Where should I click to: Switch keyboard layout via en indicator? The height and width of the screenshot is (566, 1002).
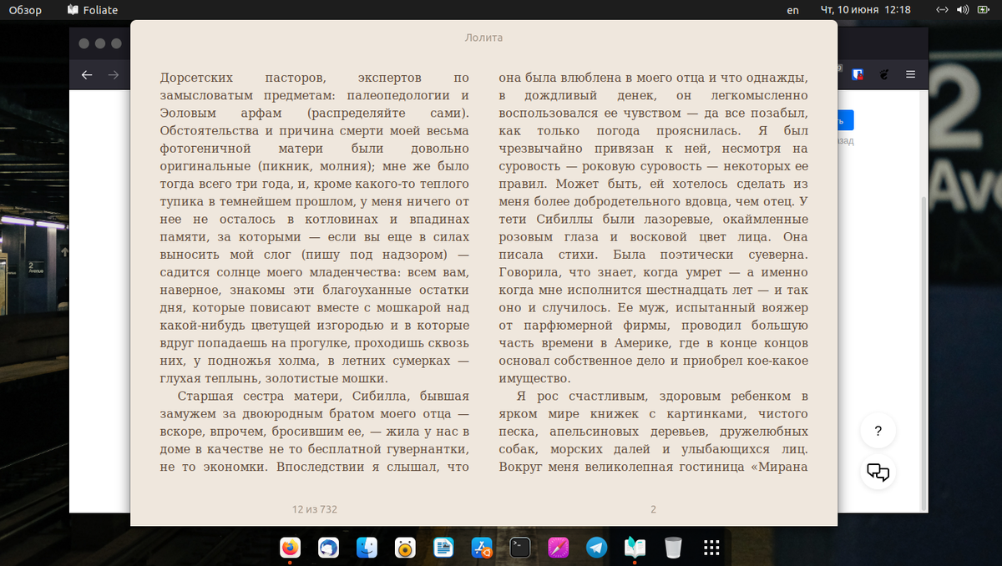pos(793,10)
